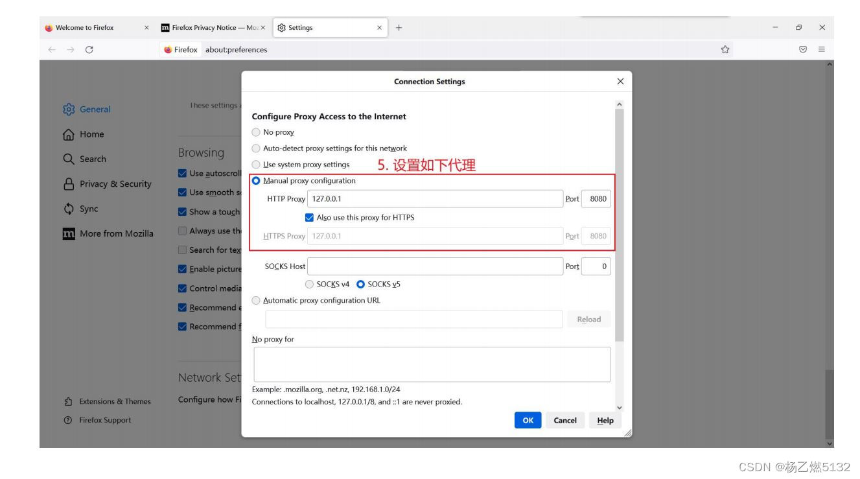The width and height of the screenshot is (860, 479).
Task: Close the Welcome to Firefox tab
Action: (x=146, y=28)
